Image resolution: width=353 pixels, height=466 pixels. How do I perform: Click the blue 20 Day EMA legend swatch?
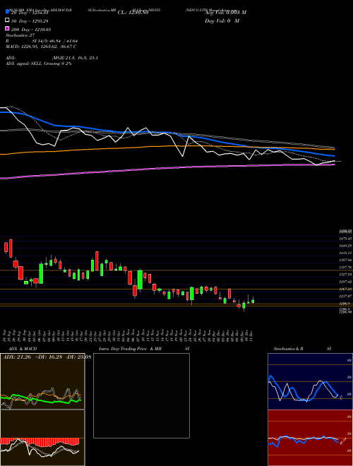pos(7,11)
